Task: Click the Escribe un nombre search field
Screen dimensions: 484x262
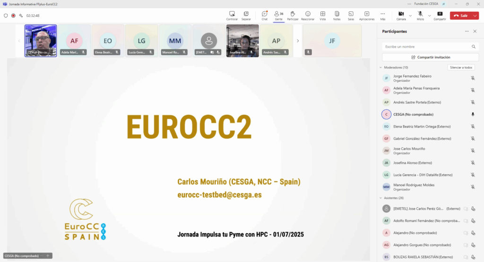Action: point(425,47)
